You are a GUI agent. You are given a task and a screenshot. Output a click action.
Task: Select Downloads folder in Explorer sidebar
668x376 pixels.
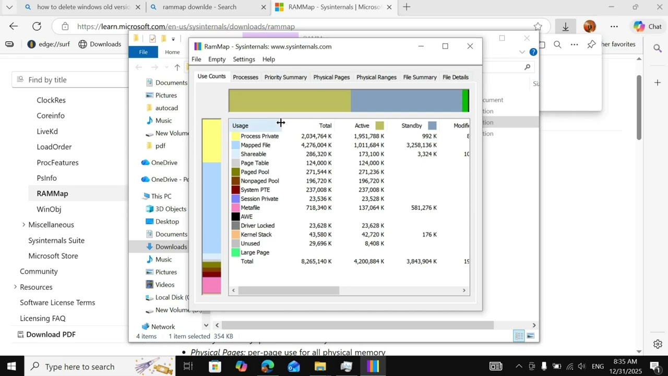[166, 247]
